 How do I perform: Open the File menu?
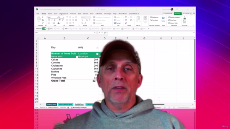pyautogui.click(x=38, y=14)
